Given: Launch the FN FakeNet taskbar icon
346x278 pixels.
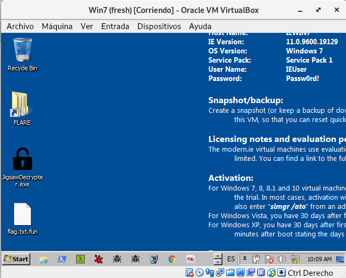Looking at the screenshot, I should point(190,259).
